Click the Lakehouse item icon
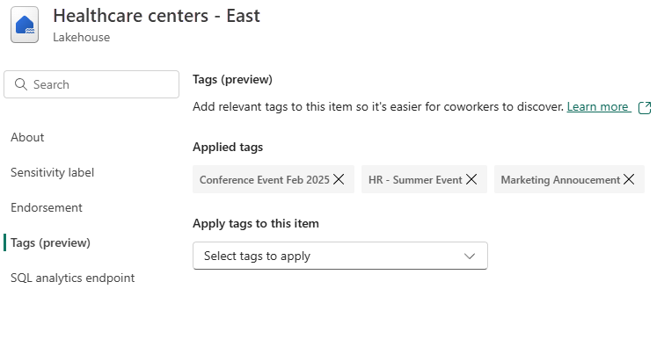 [25, 25]
